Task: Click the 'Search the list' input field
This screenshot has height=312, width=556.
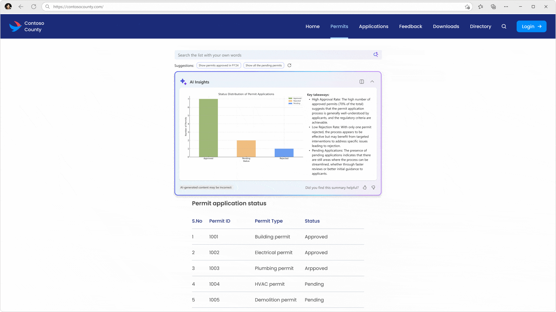Action: pyautogui.click(x=260, y=55)
